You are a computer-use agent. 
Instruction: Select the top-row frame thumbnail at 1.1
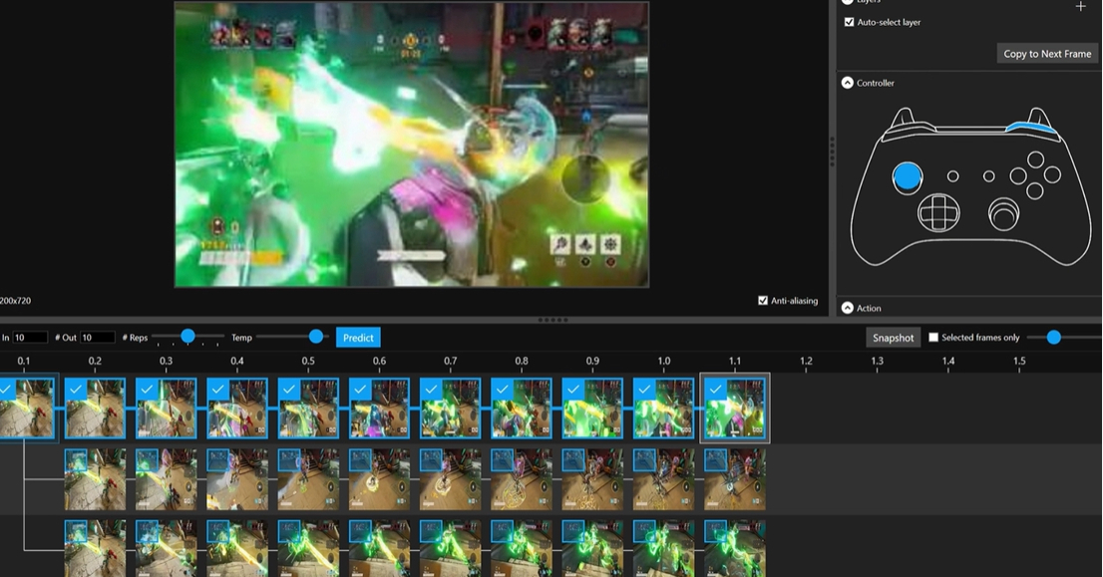[x=736, y=409]
